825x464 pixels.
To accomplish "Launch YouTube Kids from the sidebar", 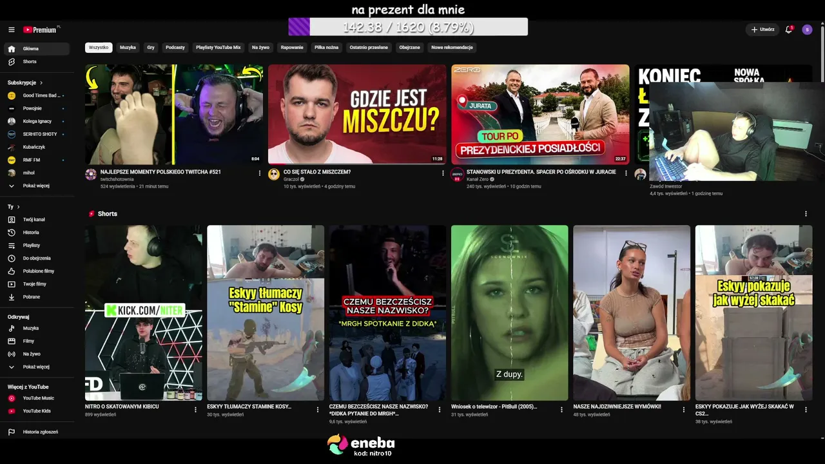I will tap(37, 411).
